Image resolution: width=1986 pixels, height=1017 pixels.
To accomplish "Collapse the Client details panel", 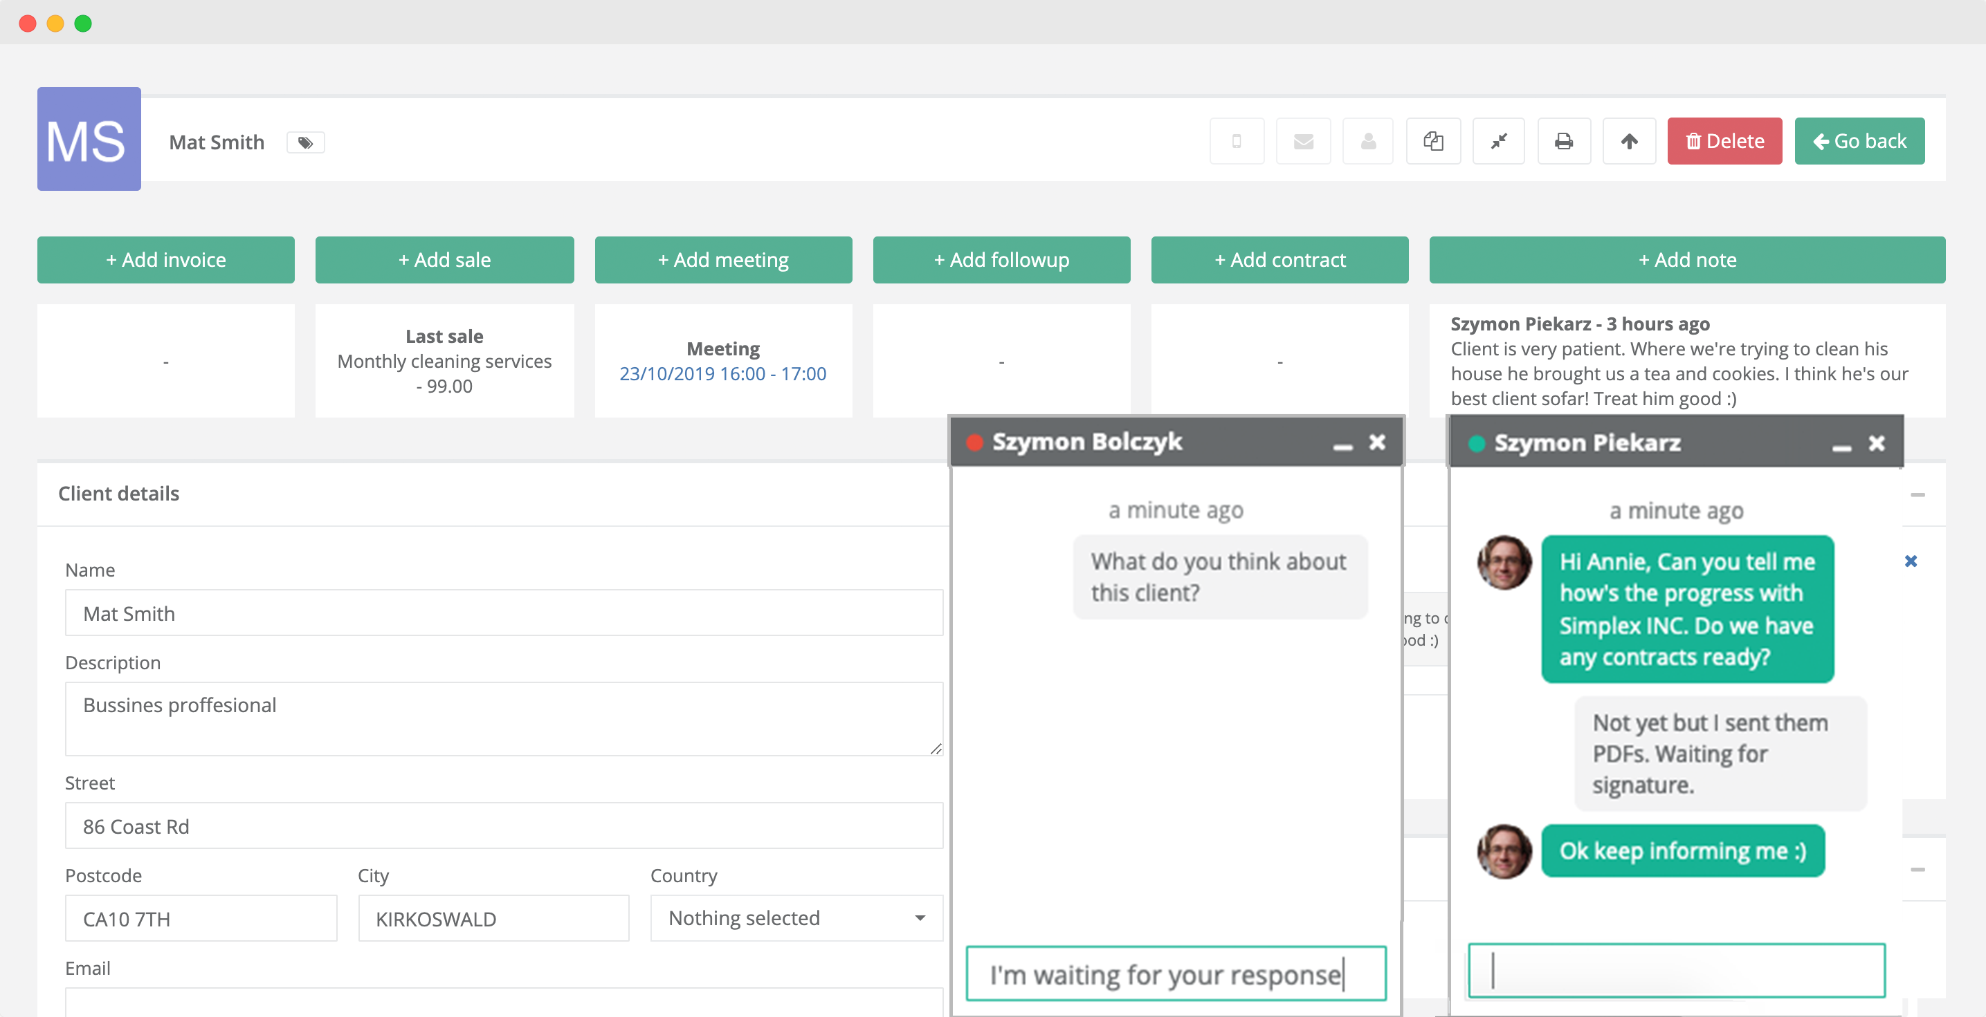I will 1917,494.
